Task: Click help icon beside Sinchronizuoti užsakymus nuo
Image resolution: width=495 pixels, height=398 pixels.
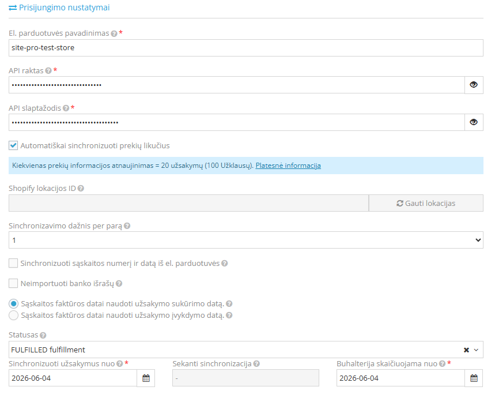Action: [120, 364]
